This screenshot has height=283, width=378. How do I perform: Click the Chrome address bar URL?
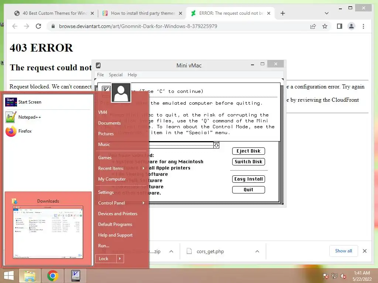[x=138, y=26]
